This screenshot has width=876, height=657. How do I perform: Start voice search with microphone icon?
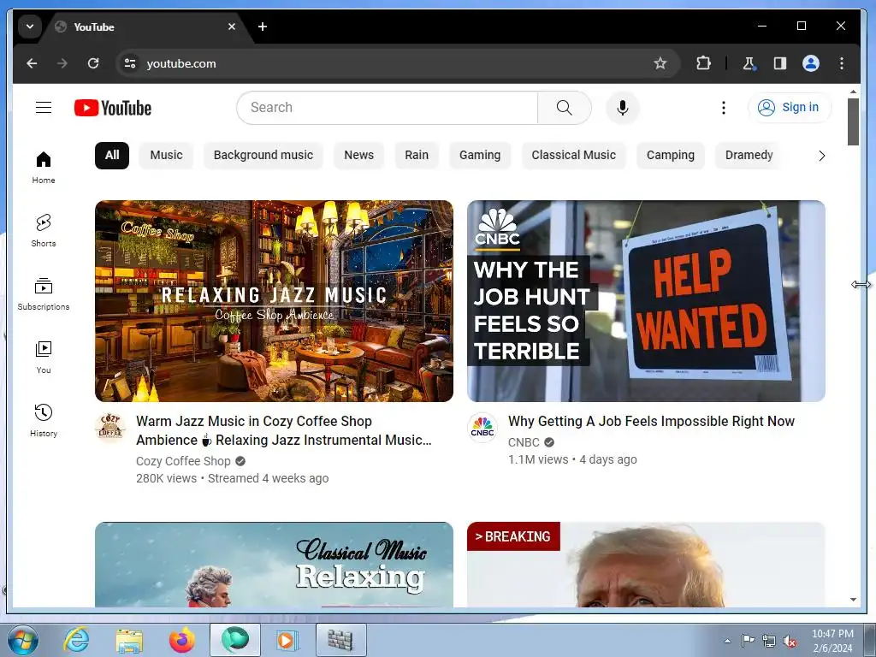[x=623, y=108]
